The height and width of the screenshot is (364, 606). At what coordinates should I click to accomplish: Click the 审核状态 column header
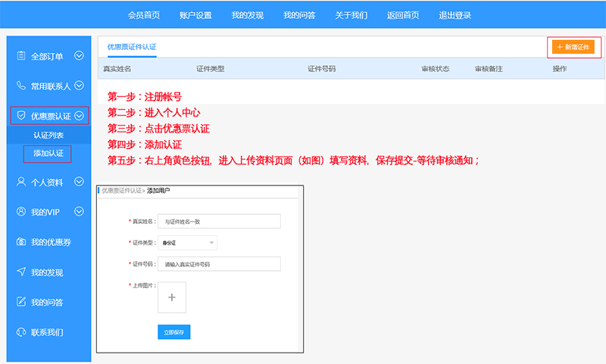point(436,69)
